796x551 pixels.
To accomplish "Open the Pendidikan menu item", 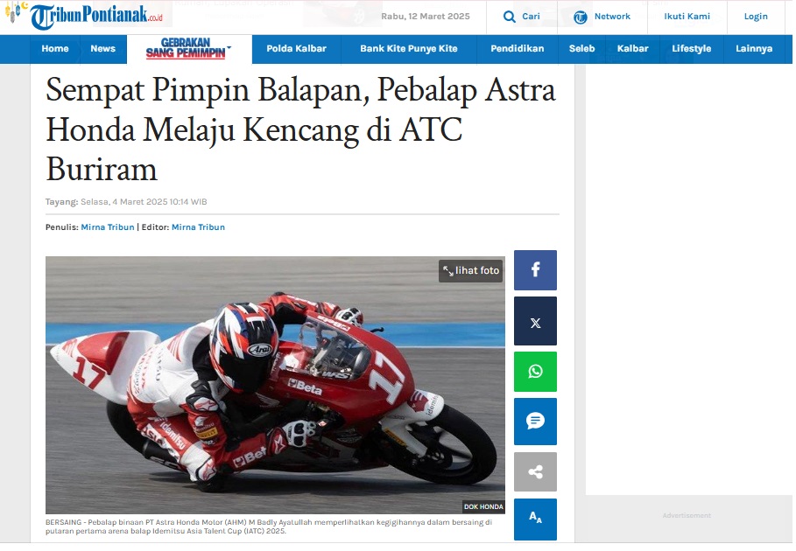I will tap(517, 49).
